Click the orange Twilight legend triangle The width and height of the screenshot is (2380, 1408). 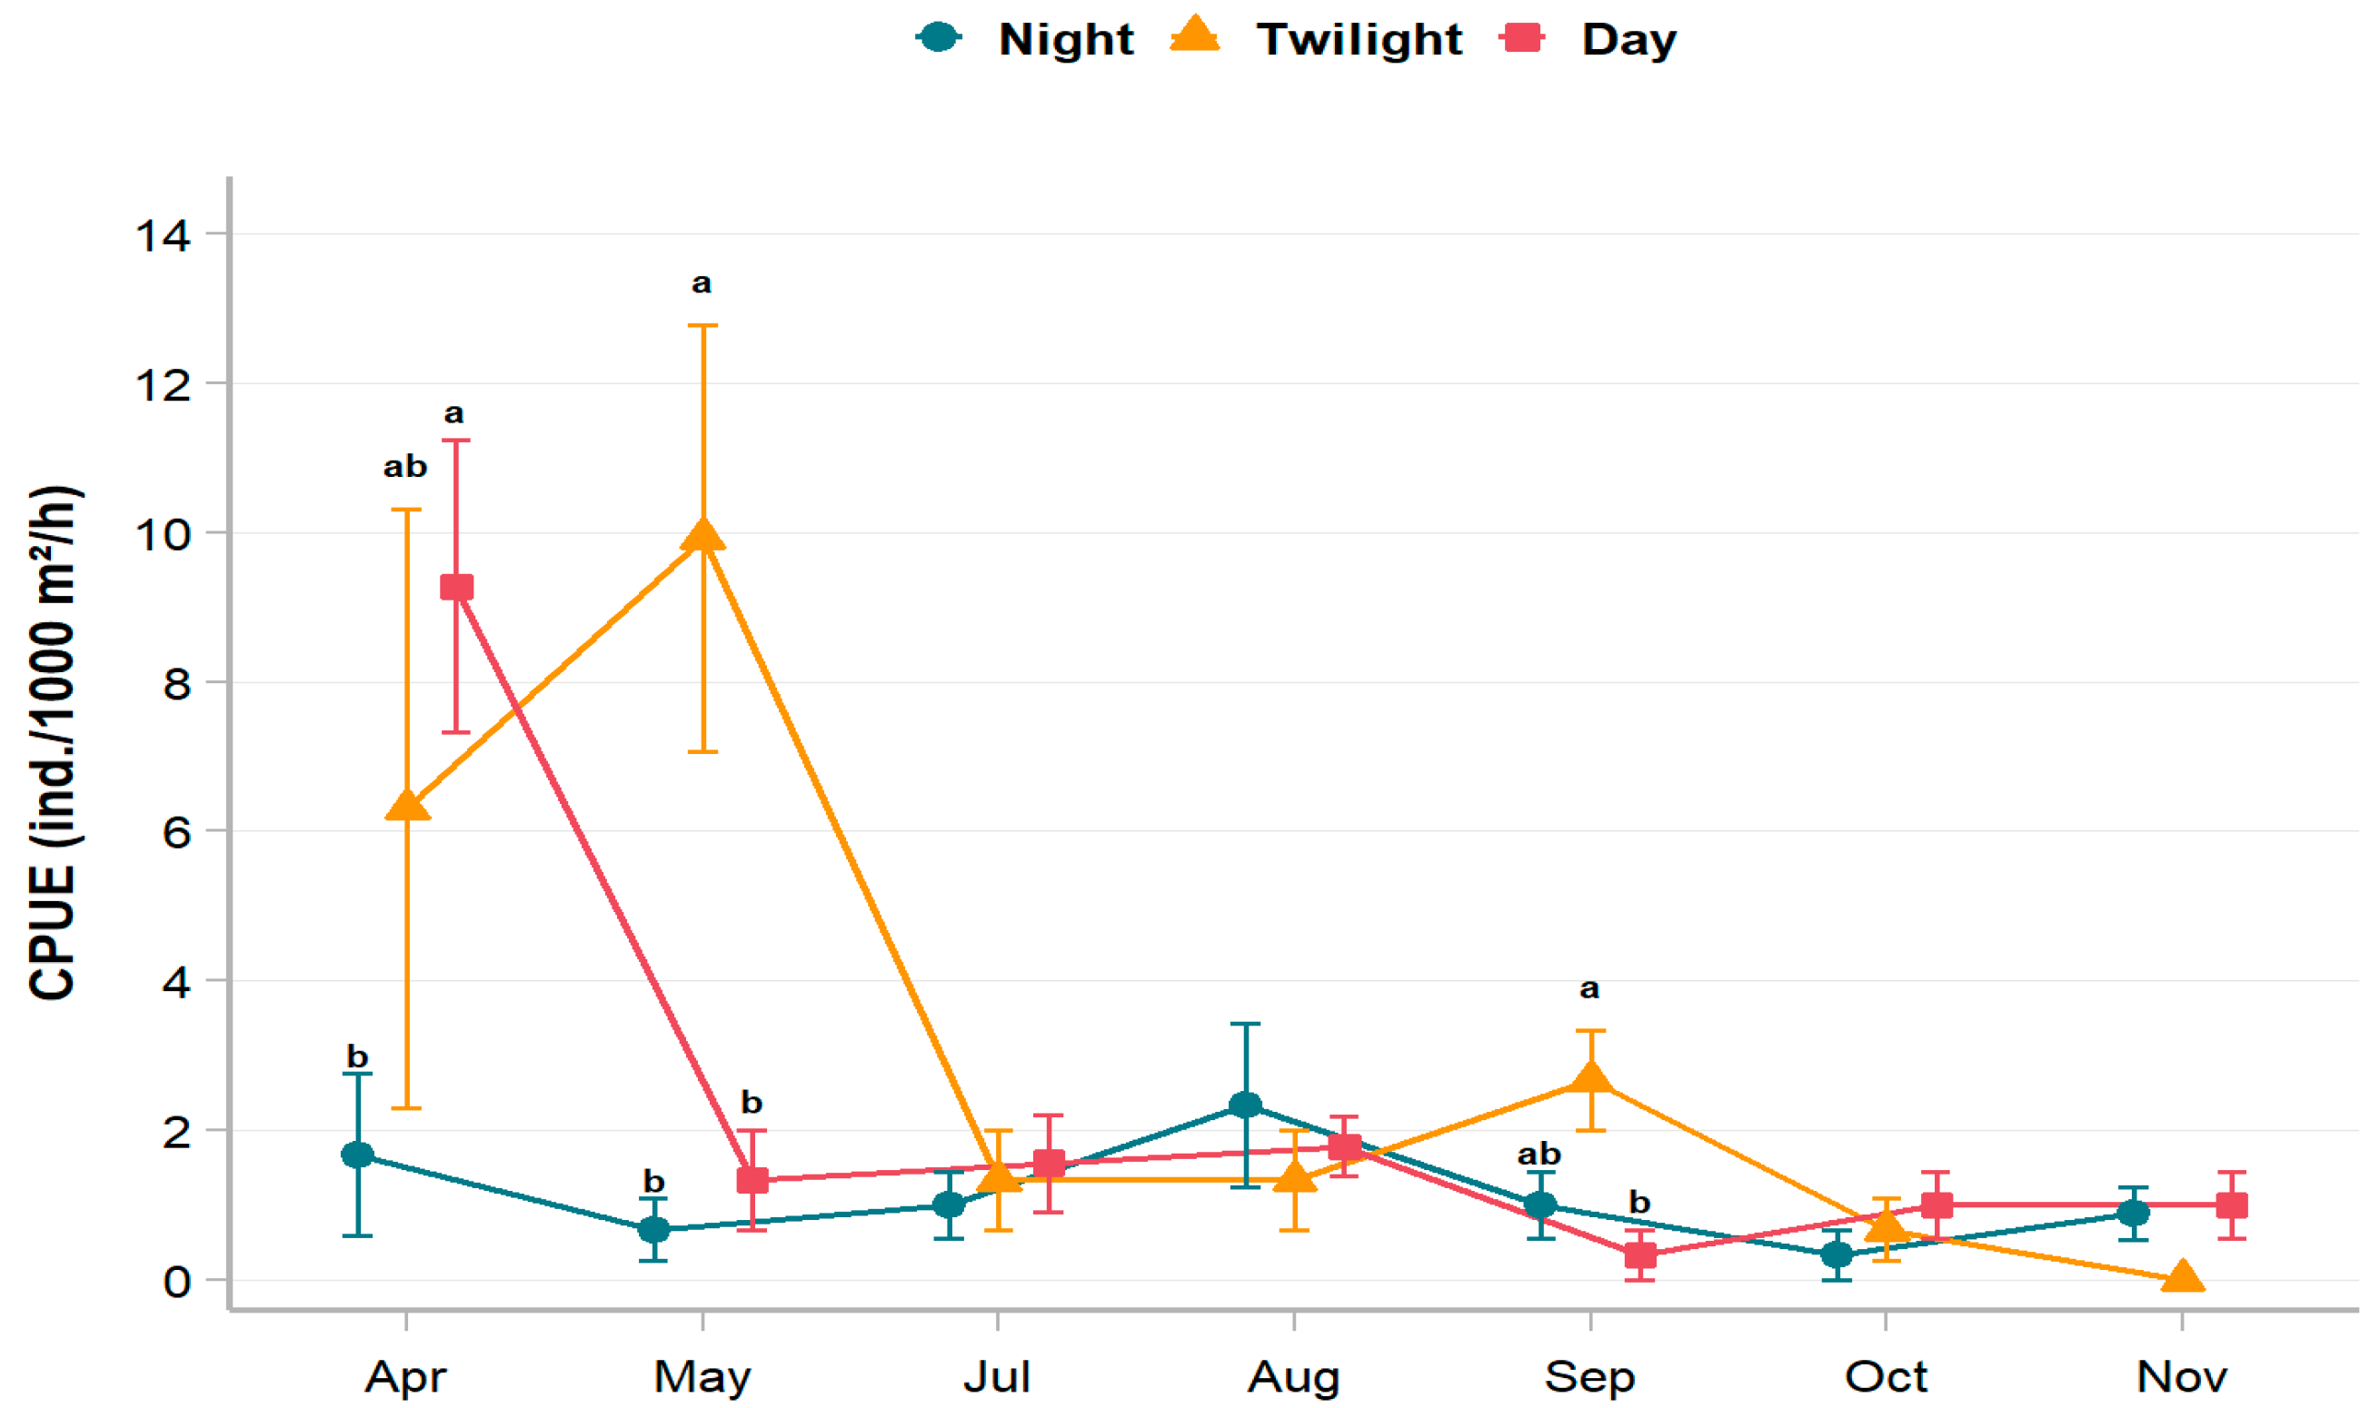click(x=1195, y=35)
